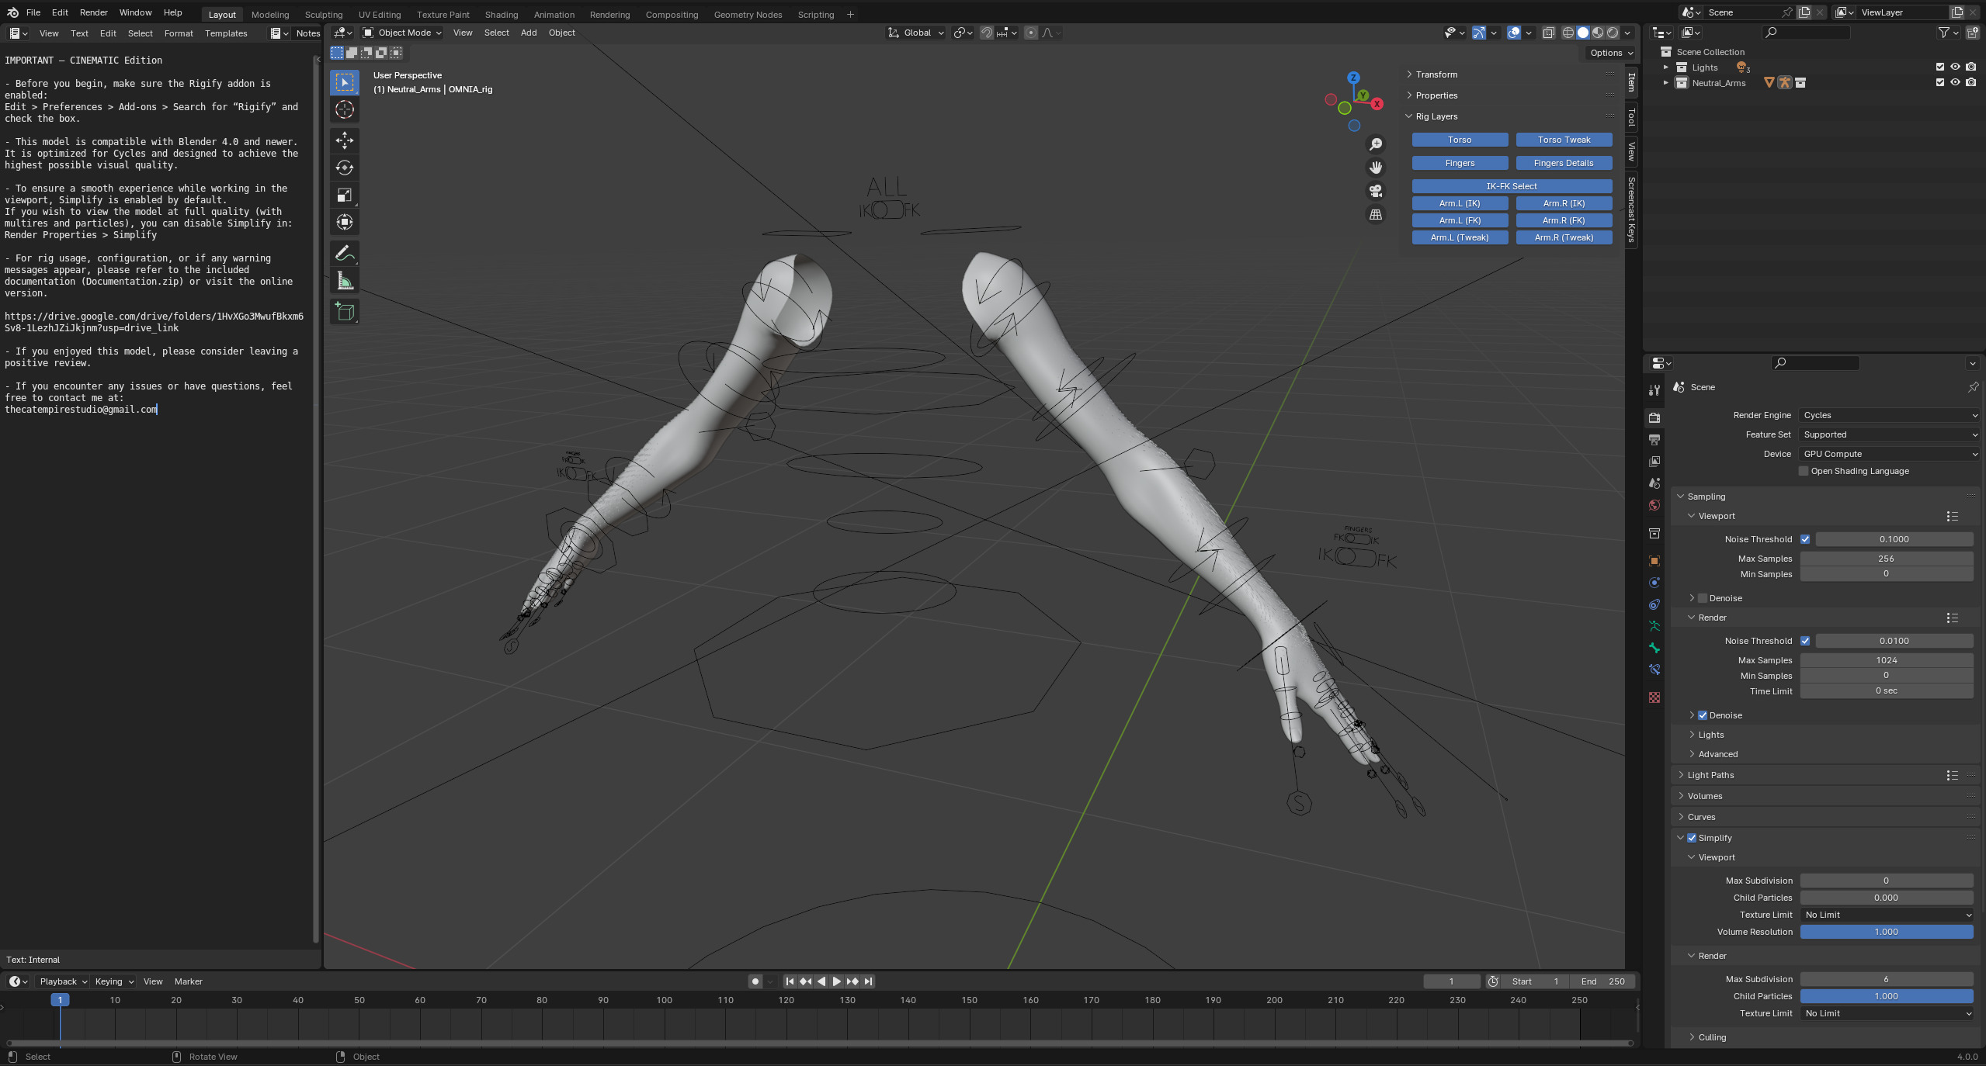Open the Object Constraints properties tab
The image size is (1986, 1066).
coord(1654,604)
